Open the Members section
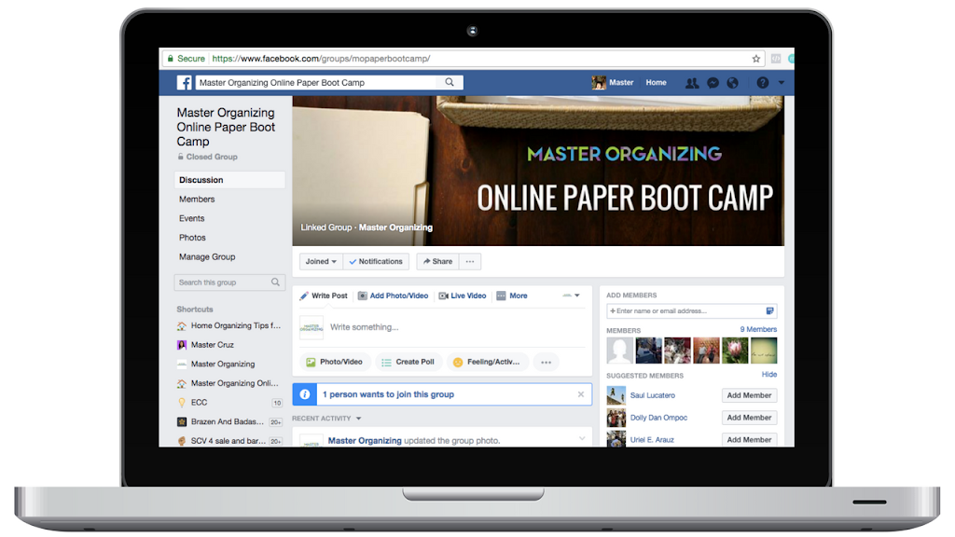955x537 pixels. click(197, 200)
